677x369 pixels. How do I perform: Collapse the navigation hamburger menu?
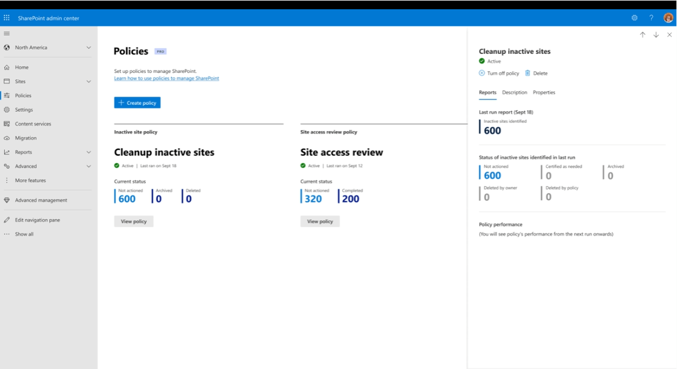6,33
